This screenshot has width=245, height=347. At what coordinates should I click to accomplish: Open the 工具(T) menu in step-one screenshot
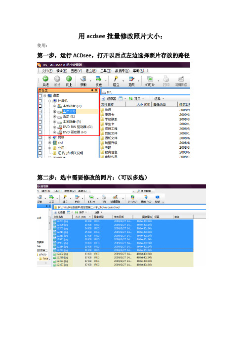coord(106,71)
